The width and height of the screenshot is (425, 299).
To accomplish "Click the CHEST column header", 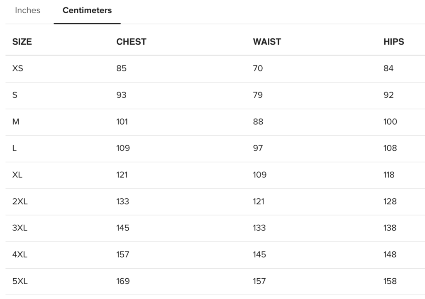I will coord(131,41).
